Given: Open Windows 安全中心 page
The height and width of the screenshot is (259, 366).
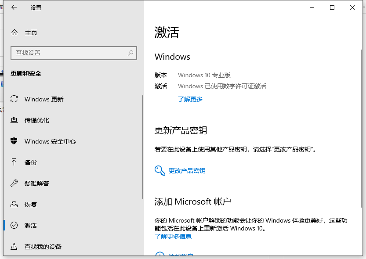Looking at the screenshot, I should point(50,141).
